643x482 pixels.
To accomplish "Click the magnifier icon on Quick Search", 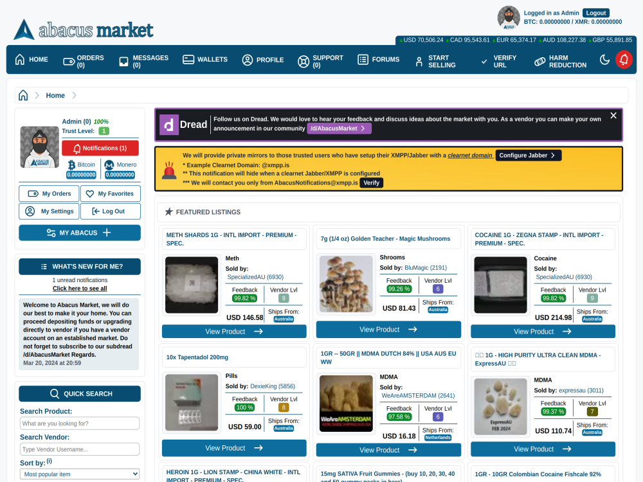I will [55, 394].
